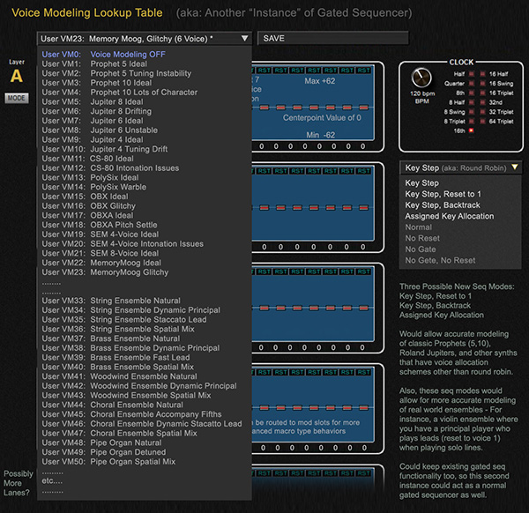Select Normal mode in sequencer list
This screenshot has width=529, height=513.
tap(418, 227)
